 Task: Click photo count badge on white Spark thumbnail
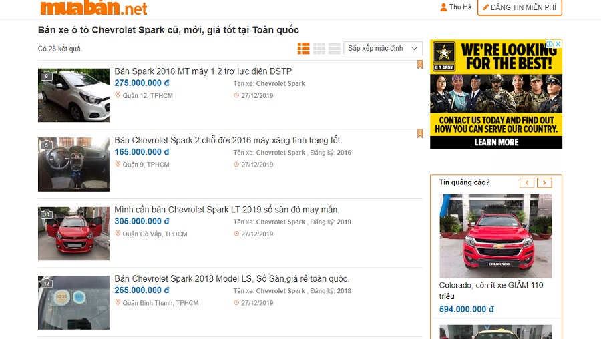tap(46, 76)
